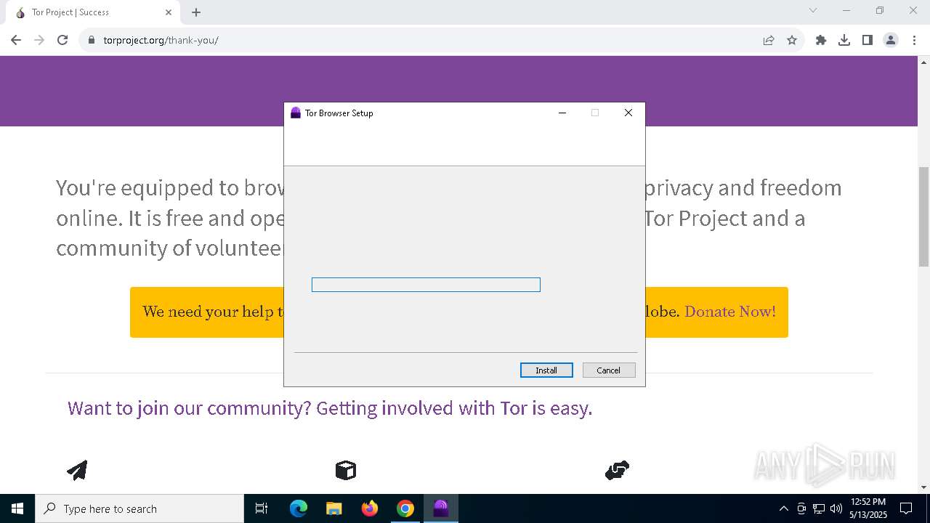
Task: Open Chrome three-dot menu
Action: tap(914, 40)
